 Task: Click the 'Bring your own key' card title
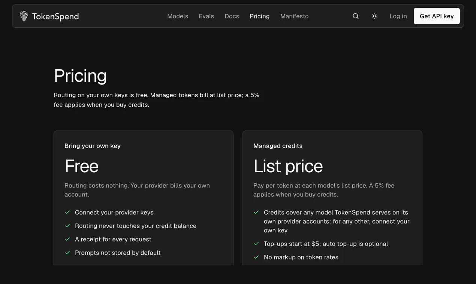pos(93,146)
